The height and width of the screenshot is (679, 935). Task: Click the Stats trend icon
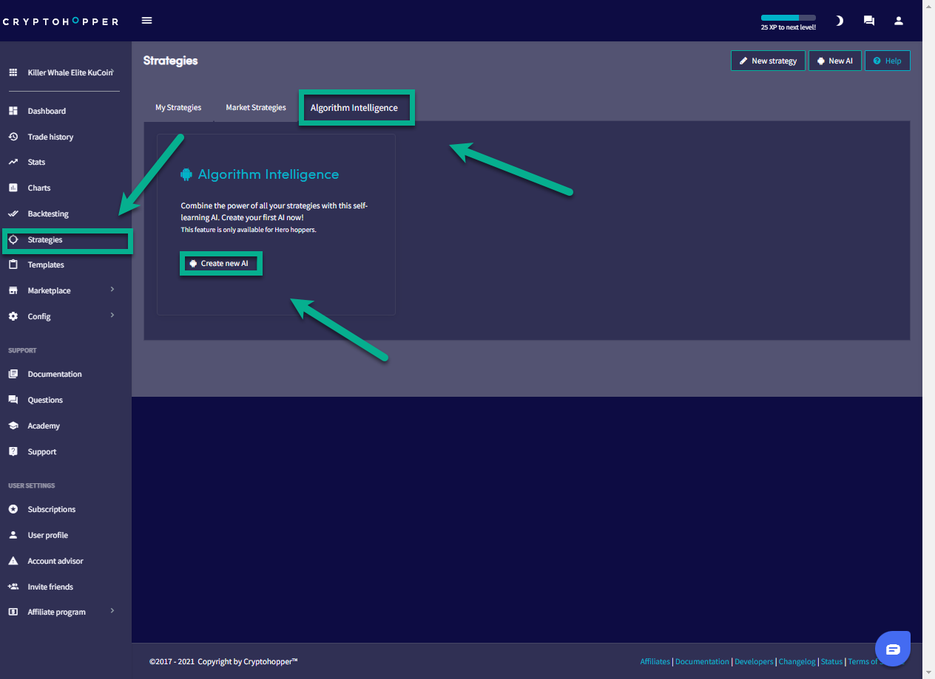13,162
